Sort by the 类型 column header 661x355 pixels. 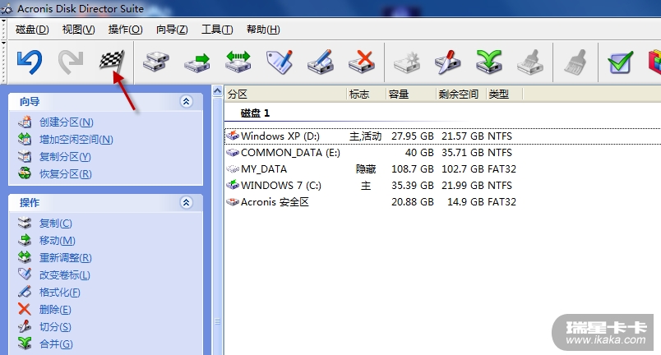[x=504, y=94]
